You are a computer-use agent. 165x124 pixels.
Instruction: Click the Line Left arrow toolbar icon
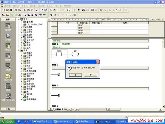pyautogui.click(x=58, y=15)
